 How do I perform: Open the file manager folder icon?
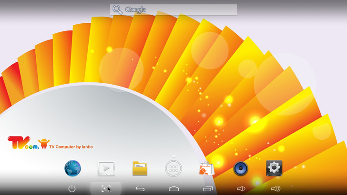pos(140,168)
